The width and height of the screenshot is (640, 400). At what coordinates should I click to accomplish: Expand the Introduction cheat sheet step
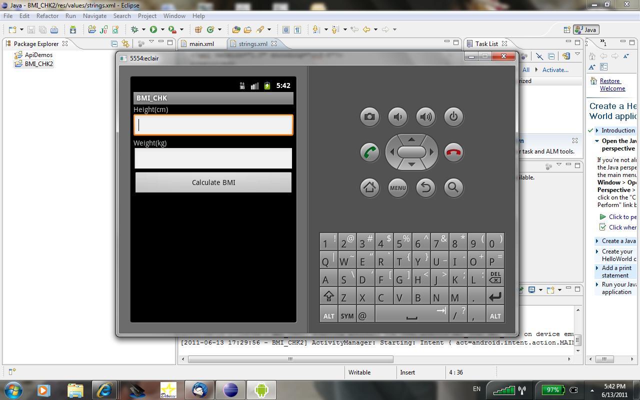[x=597, y=130]
